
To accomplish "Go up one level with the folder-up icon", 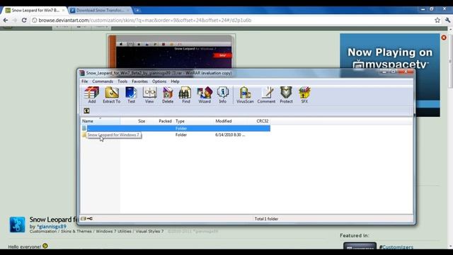I will click(x=86, y=110).
